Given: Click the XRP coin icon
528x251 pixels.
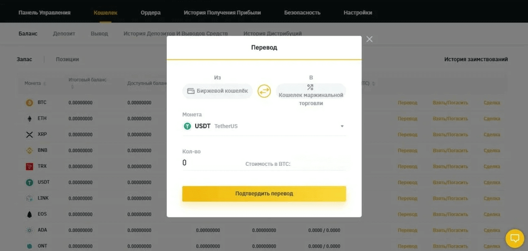Looking at the screenshot, I should [30, 135].
